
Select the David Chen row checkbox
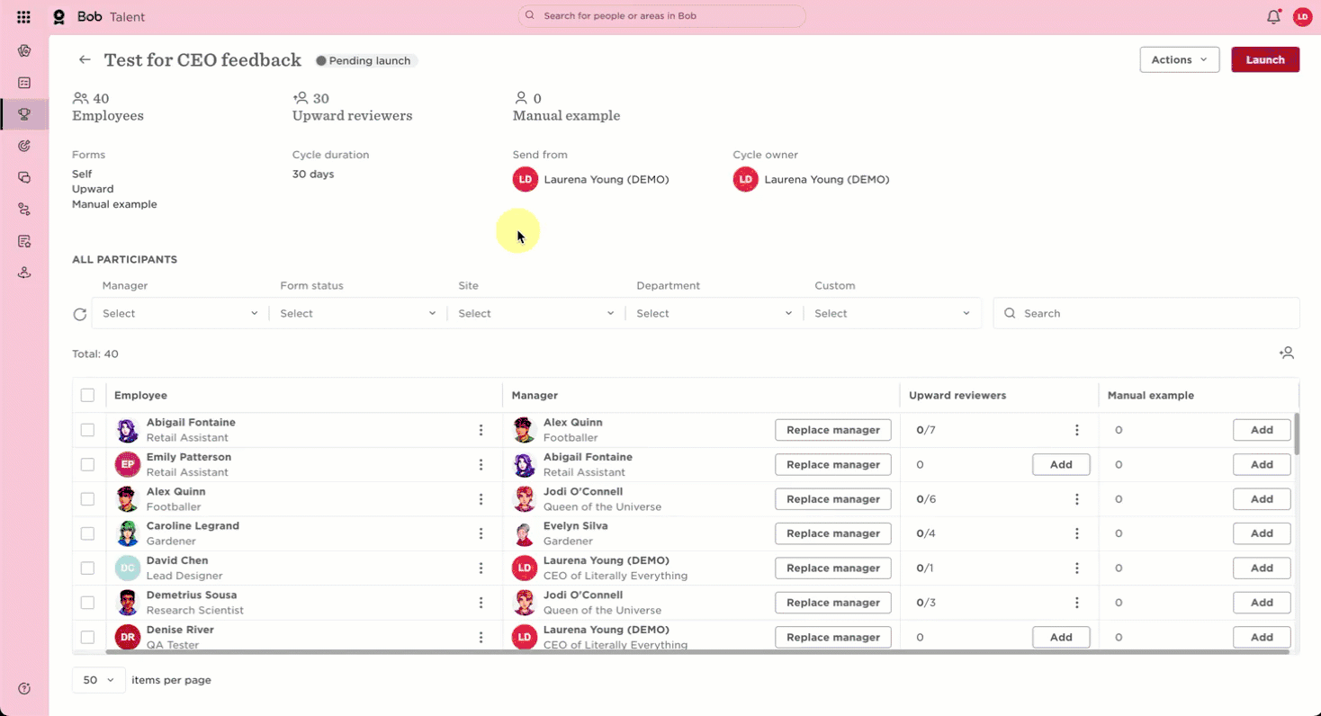pos(87,568)
